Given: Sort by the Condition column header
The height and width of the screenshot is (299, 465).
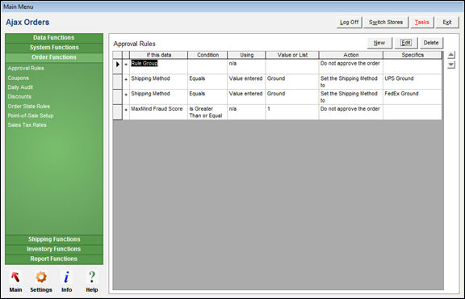Looking at the screenshot, I should [207, 55].
